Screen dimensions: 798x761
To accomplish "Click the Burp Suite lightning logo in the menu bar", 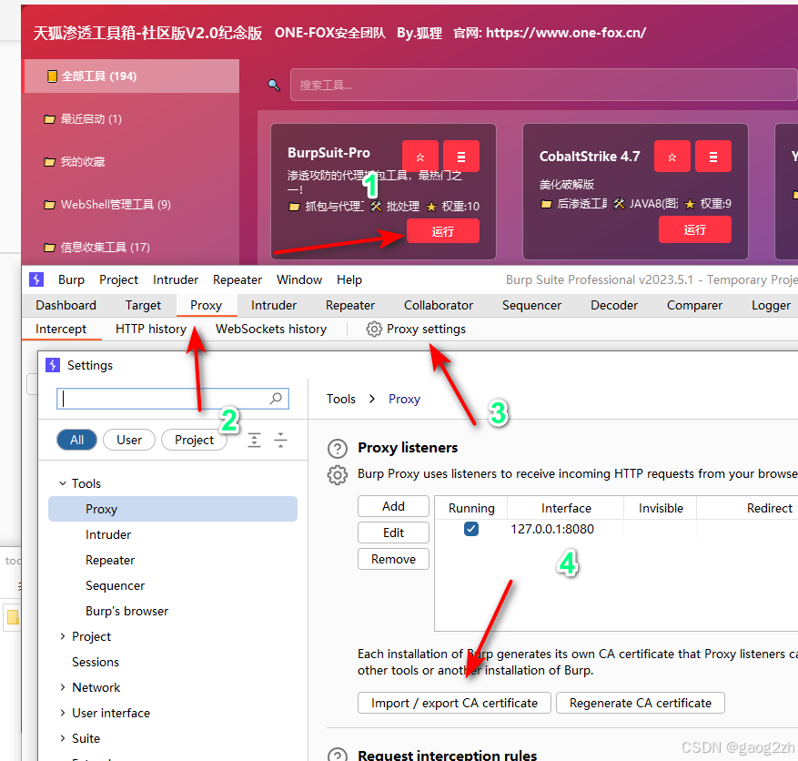I will click(36, 279).
